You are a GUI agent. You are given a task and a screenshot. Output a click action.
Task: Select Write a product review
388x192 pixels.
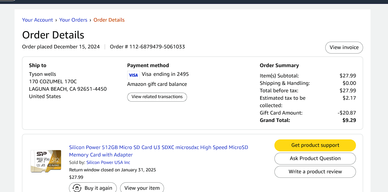(315, 172)
